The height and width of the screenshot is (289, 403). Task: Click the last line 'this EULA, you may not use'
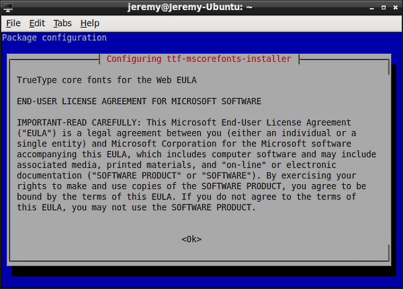[91, 207]
